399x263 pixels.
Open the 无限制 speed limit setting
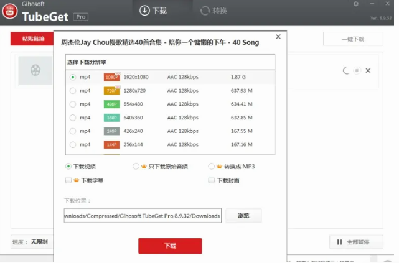click(39, 242)
